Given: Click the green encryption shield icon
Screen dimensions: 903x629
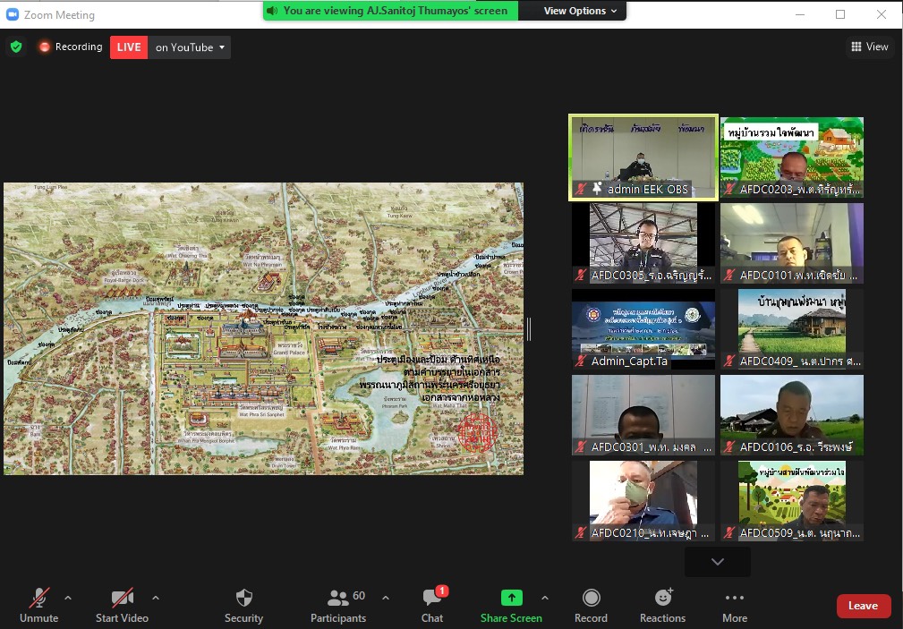Looking at the screenshot, I should point(16,47).
